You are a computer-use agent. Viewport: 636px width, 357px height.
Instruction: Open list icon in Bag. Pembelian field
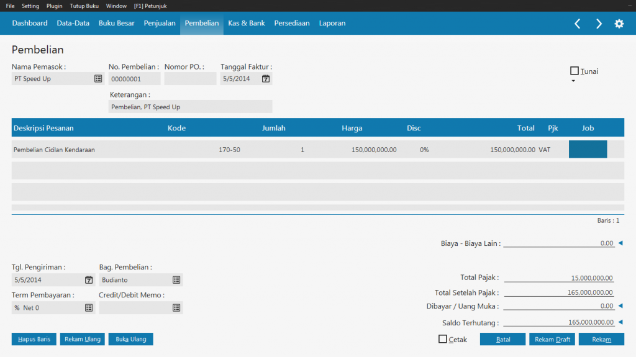pyautogui.click(x=176, y=280)
